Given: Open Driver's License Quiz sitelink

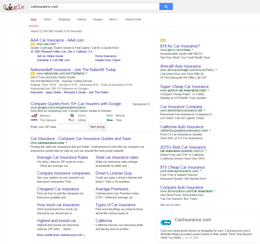Looking at the screenshot, I should click(114, 173).
